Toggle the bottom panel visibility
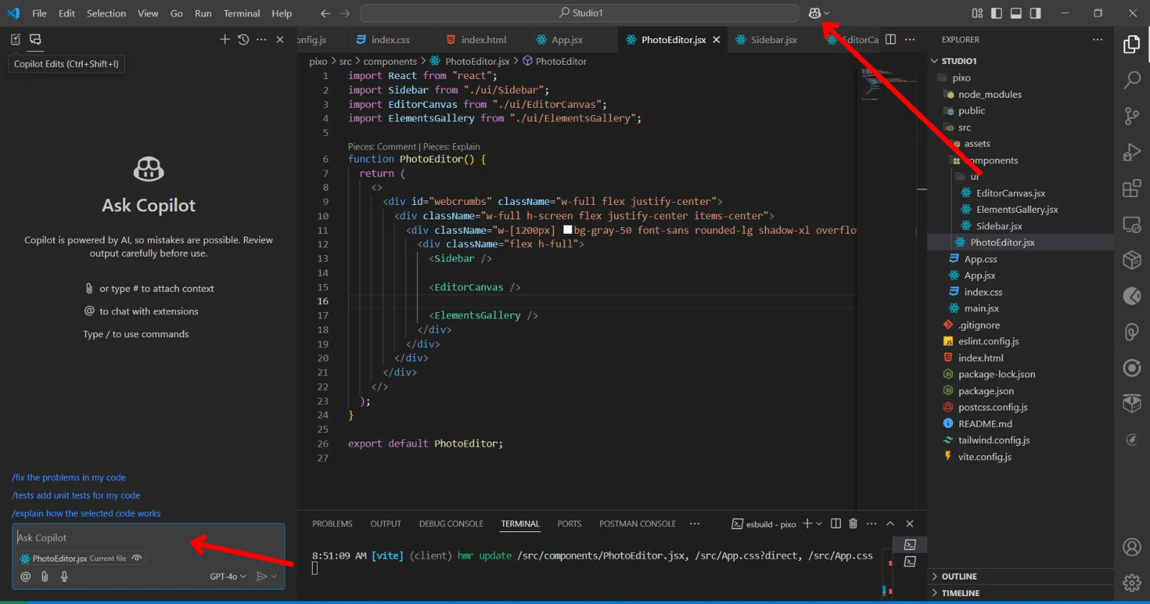 point(1016,13)
